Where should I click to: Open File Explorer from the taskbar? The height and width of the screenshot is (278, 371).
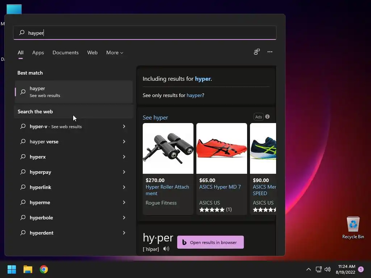(x=28, y=269)
